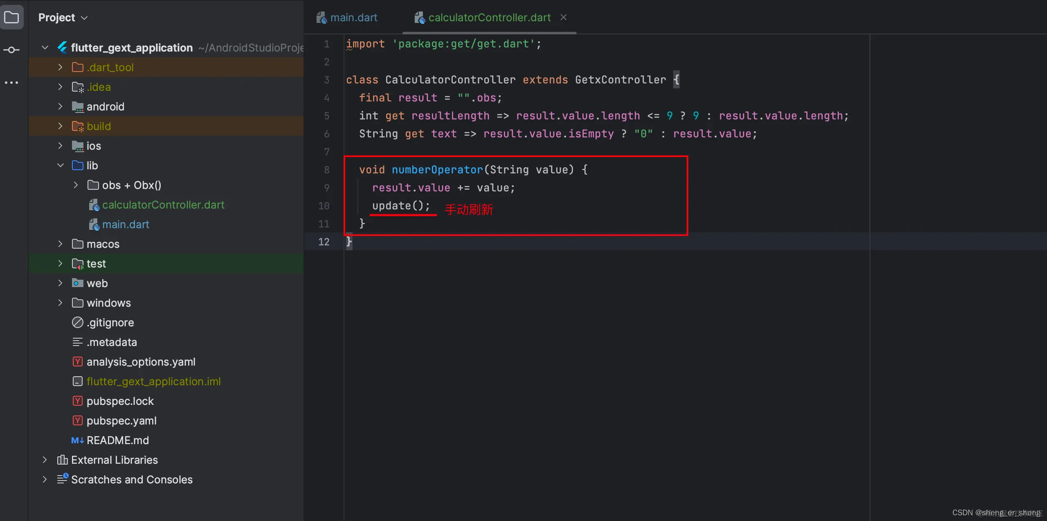1047x521 pixels.
Task: Click the External Libraries icon
Action: (62, 460)
